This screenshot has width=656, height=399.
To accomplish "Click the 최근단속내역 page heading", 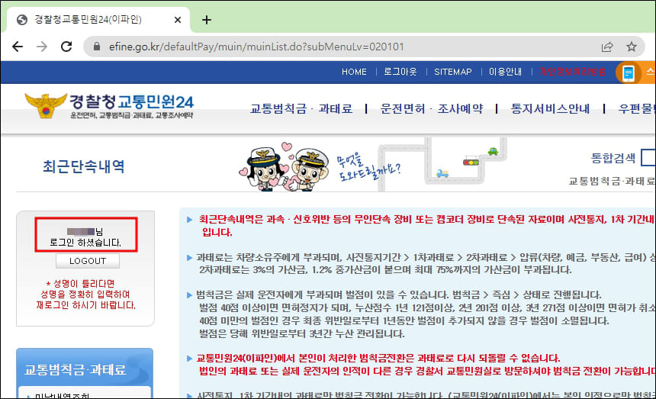I will [84, 166].
